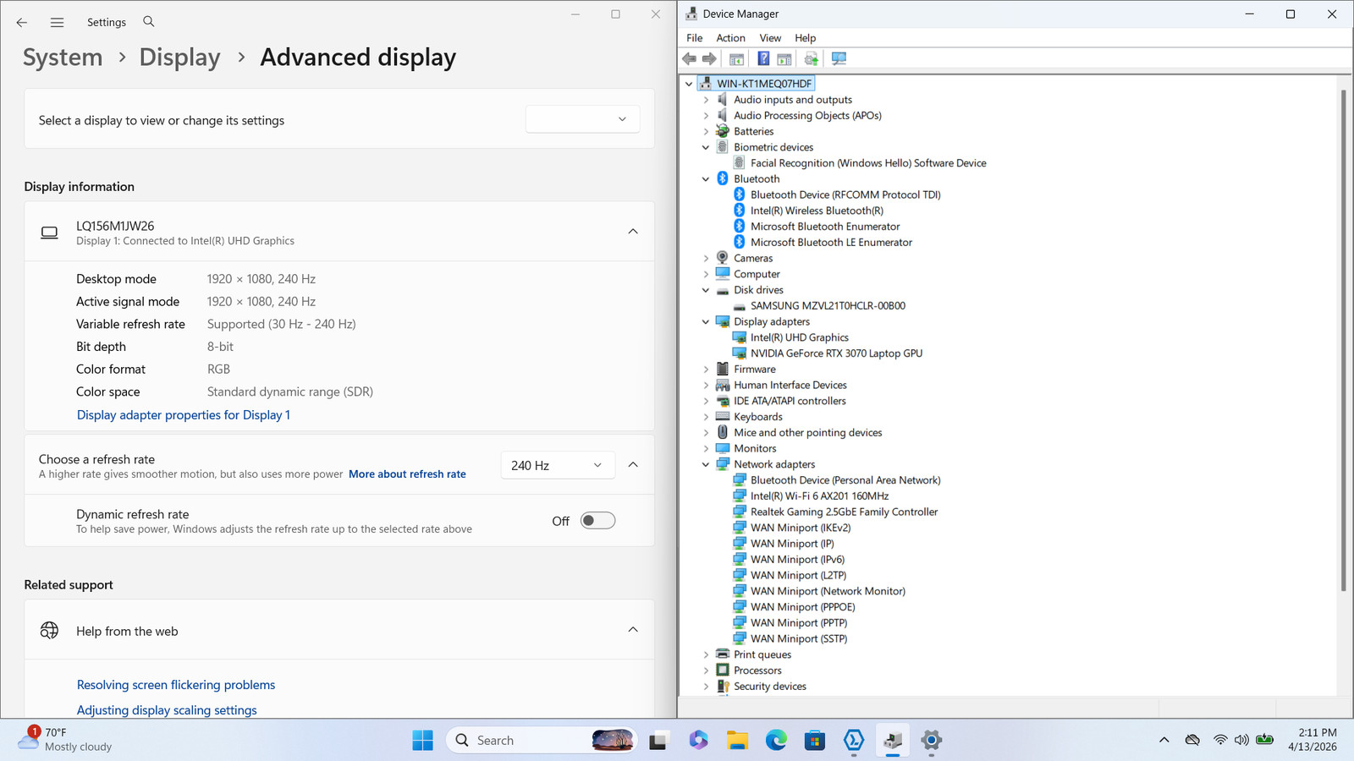This screenshot has width=1354, height=761.
Task: Click Wi-Fi icon in system tray
Action: (x=1219, y=740)
